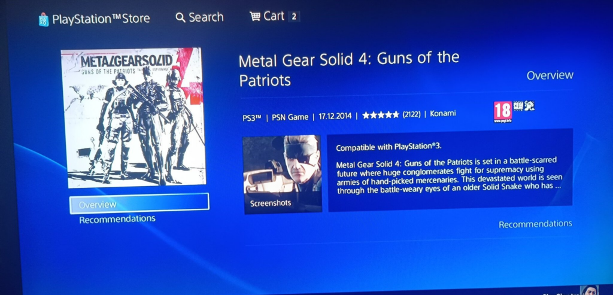Image resolution: width=613 pixels, height=295 pixels.
Task: Open the Screenshots thumbnail
Action: click(283, 174)
